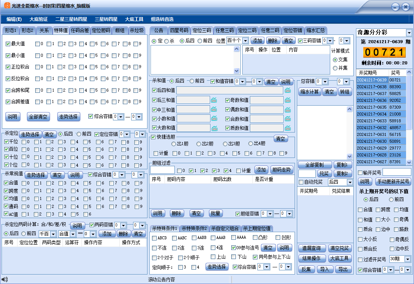The image size is (414, 284).
Task: Click the orange app logo in title bar
Action: pos(7,6)
